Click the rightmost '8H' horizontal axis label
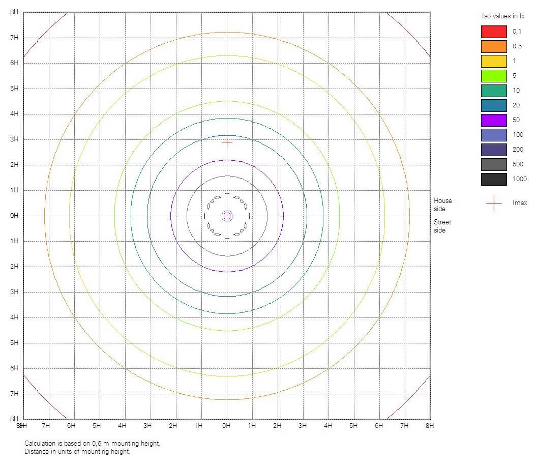This screenshot has height=464, width=537. 430,426
